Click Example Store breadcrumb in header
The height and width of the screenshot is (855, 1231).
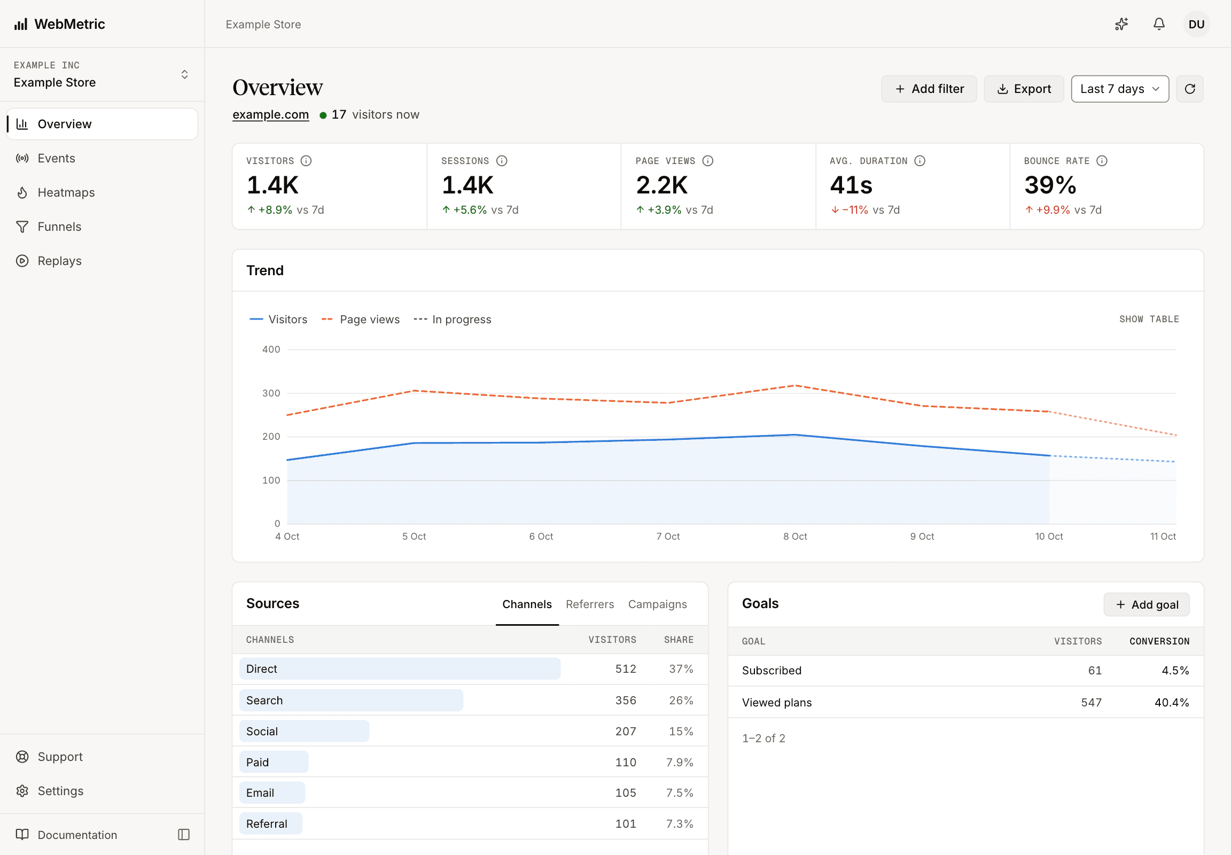pyautogui.click(x=263, y=25)
